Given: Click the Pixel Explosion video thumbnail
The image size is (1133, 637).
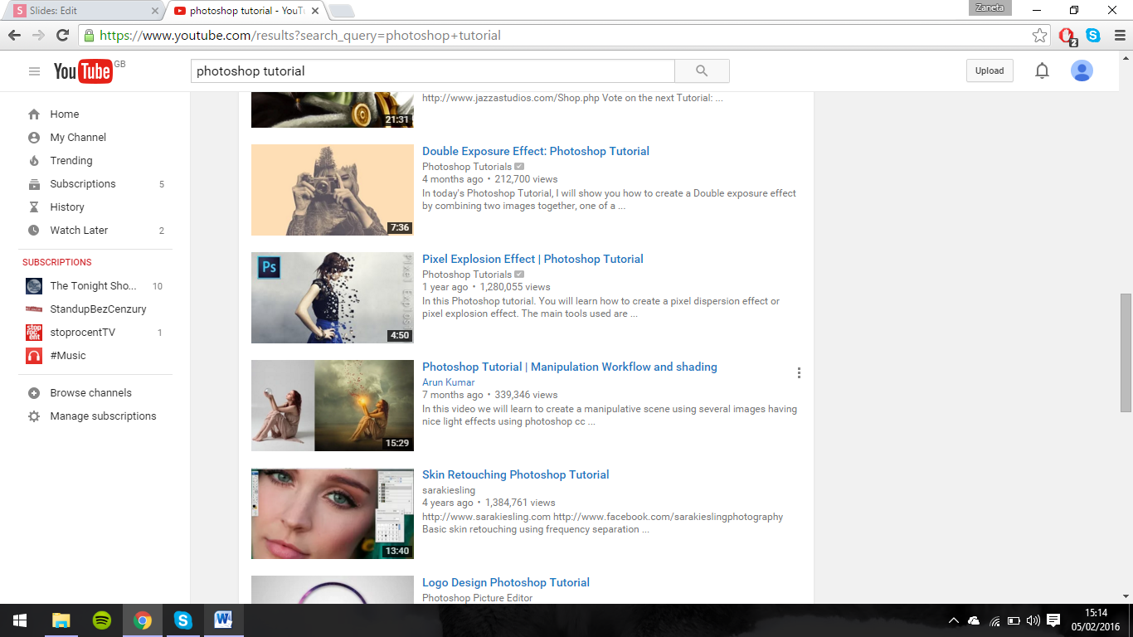Looking at the screenshot, I should coord(333,298).
